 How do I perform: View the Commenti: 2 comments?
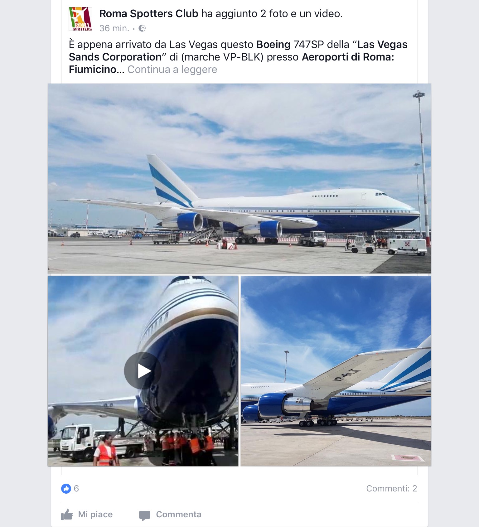(391, 488)
